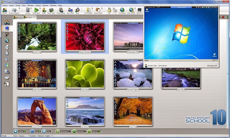Image resolution: width=230 pixels, height=138 pixels.
Task: Select Dorian Rose's fireworks thumbnail
Action: (x=37, y=74)
